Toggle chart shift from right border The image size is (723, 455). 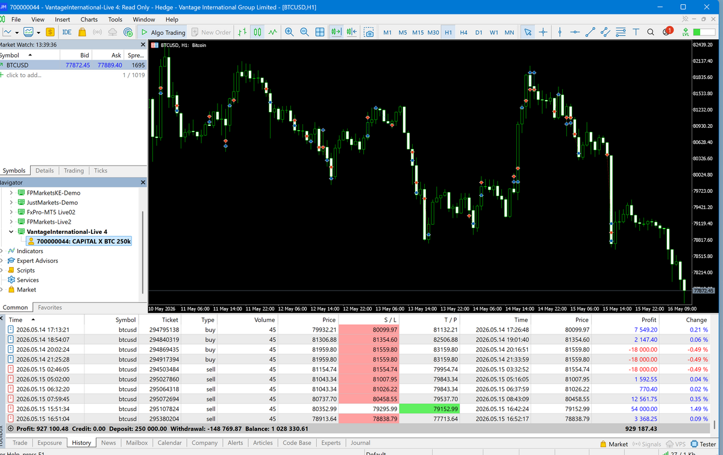tap(352, 32)
